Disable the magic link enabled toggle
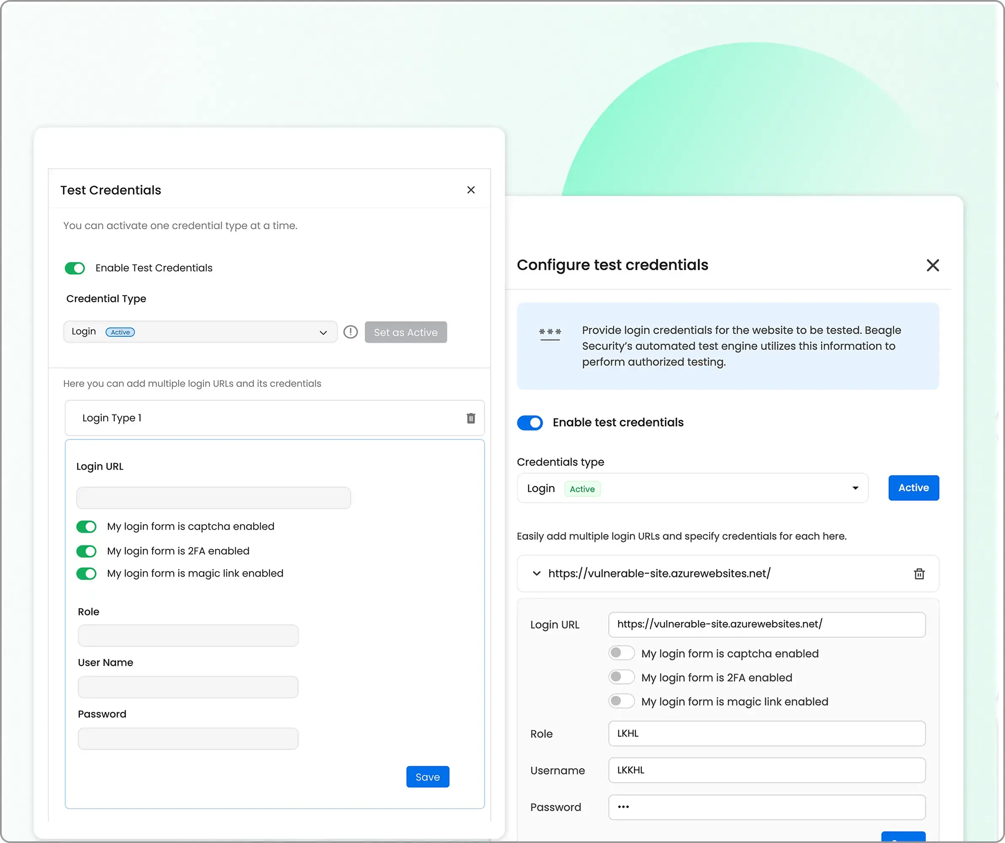1005x843 pixels. [86, 573]
